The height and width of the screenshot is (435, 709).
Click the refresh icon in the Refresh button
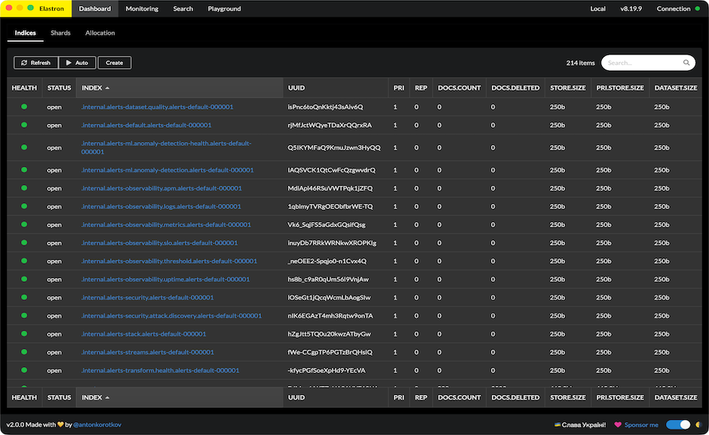click(24, 63)
